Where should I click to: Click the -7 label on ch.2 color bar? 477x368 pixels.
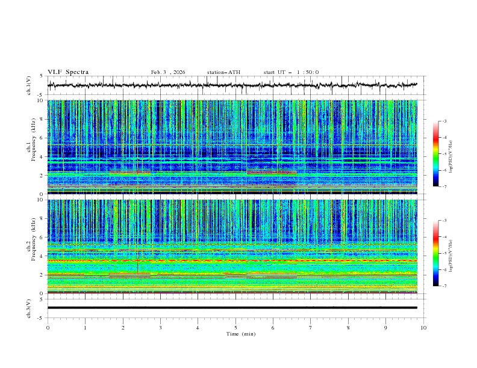click(x=444, y=286)
